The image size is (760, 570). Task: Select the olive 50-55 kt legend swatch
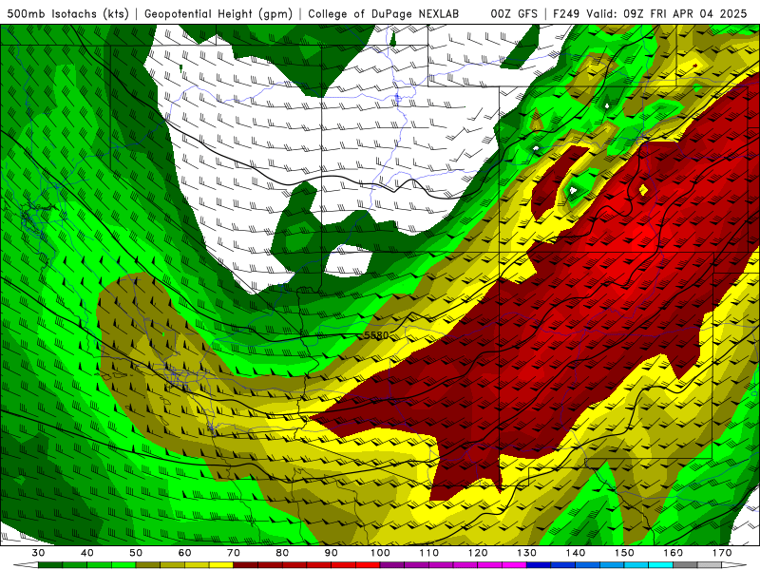148,565
